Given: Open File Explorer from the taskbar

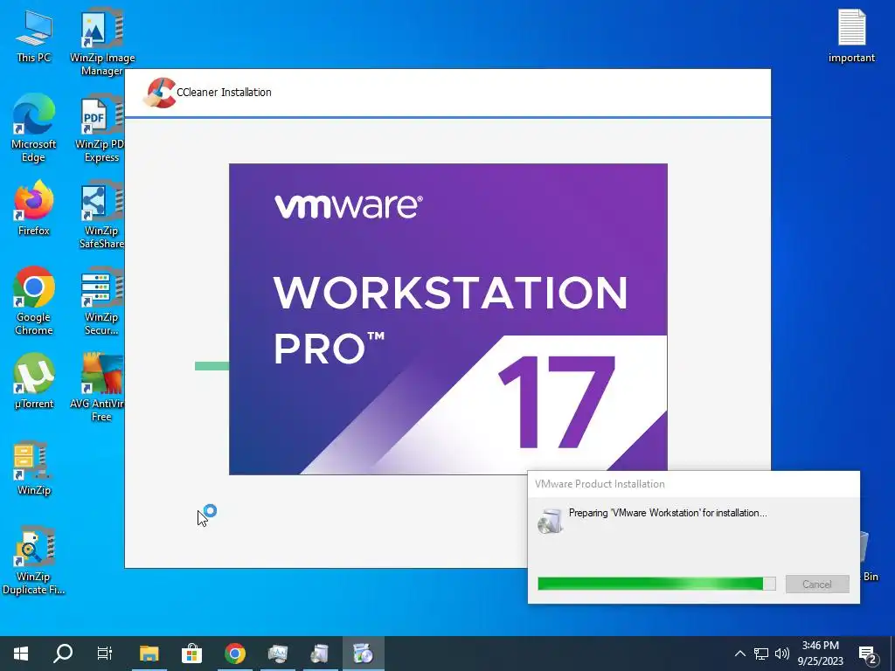Looking at the screenshot, I should [149, 654].
